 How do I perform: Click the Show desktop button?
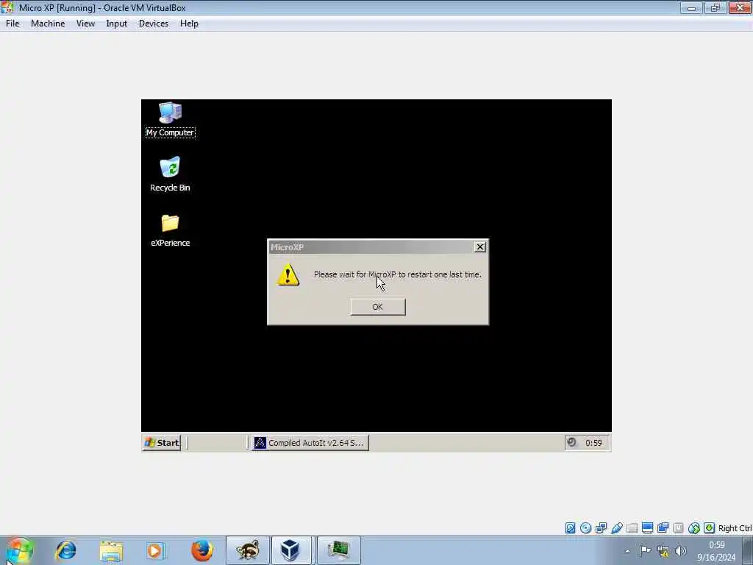749,550
